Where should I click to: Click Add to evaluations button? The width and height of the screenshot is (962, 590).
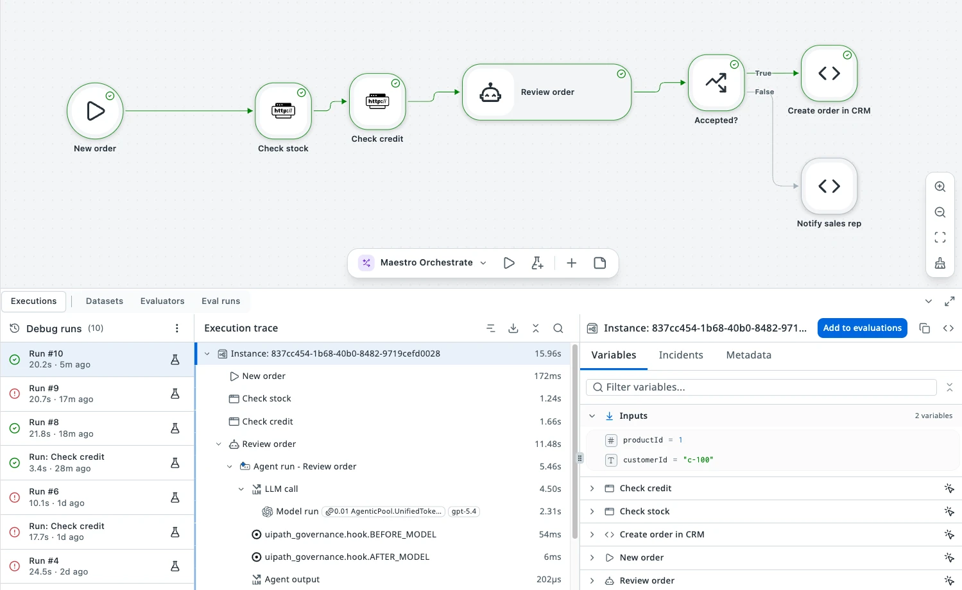click(863, 328)
